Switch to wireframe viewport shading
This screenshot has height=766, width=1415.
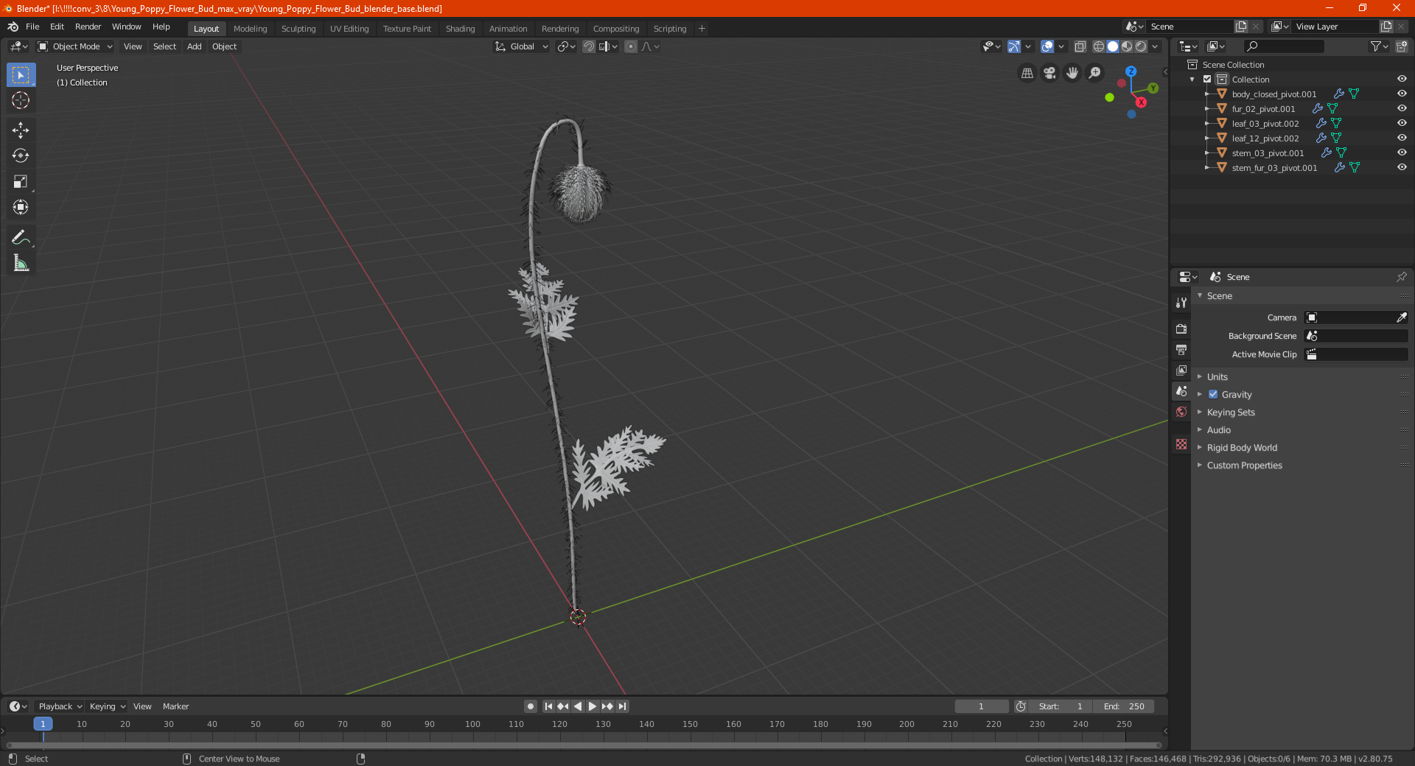1099,46
